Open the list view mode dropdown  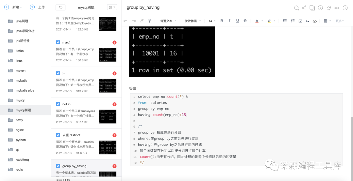point(112,7)
